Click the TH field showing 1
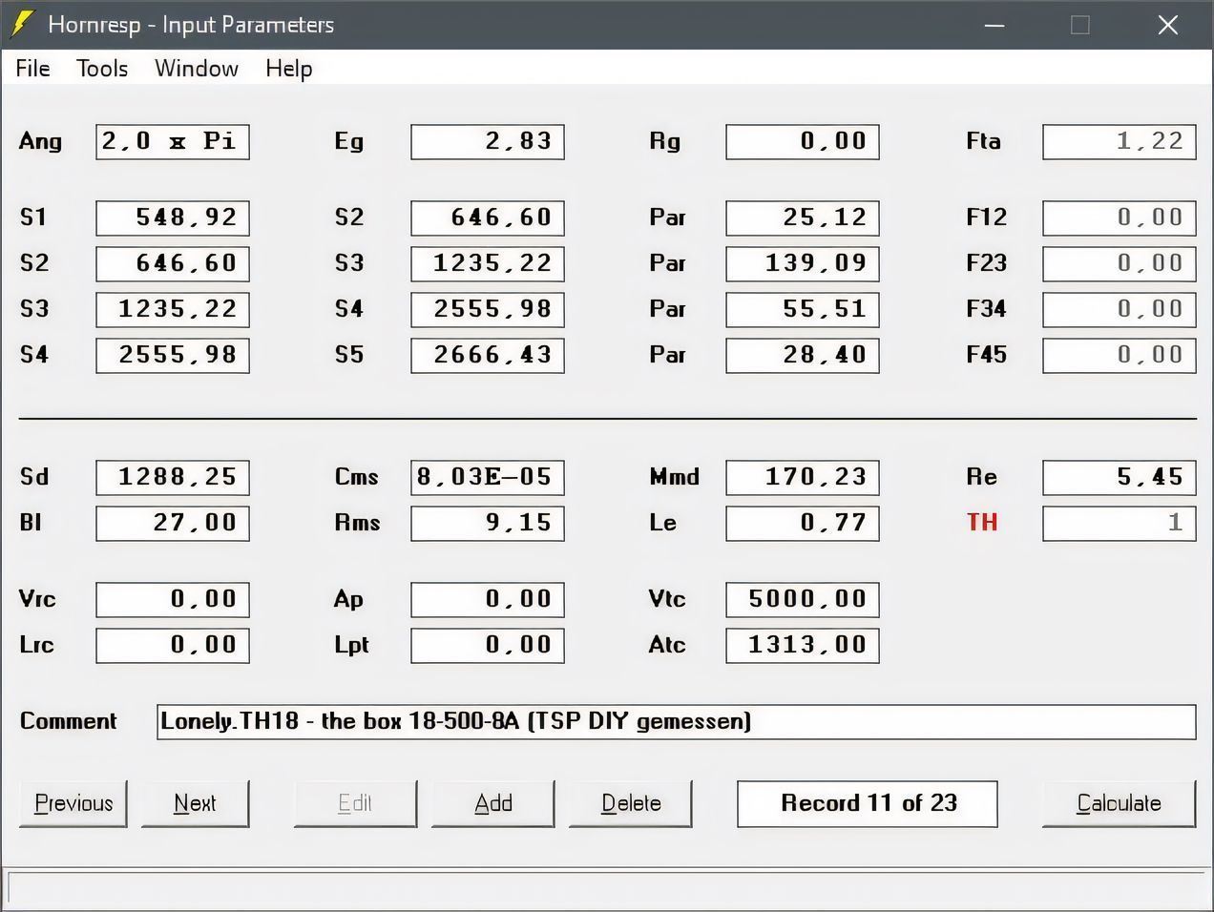The image size is (1214, 912). click(x=1120, y=523)
